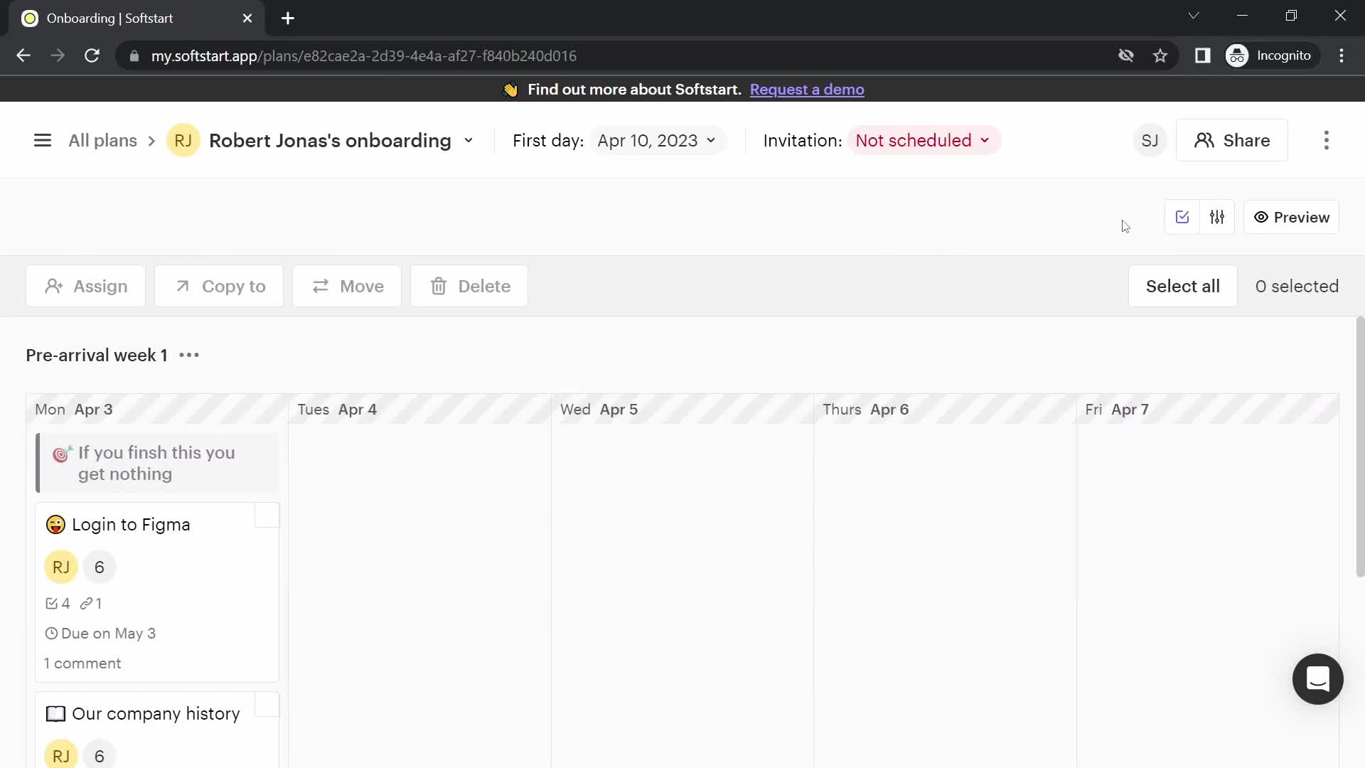Select all tasks using Select all
Image resolution: width=1365 pixels, height=768 pixels.
tap(1182, 286)
